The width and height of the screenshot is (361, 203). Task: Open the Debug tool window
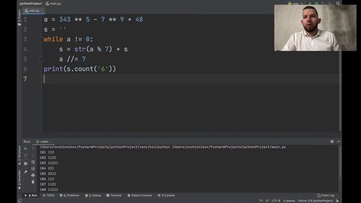point(93,196)
